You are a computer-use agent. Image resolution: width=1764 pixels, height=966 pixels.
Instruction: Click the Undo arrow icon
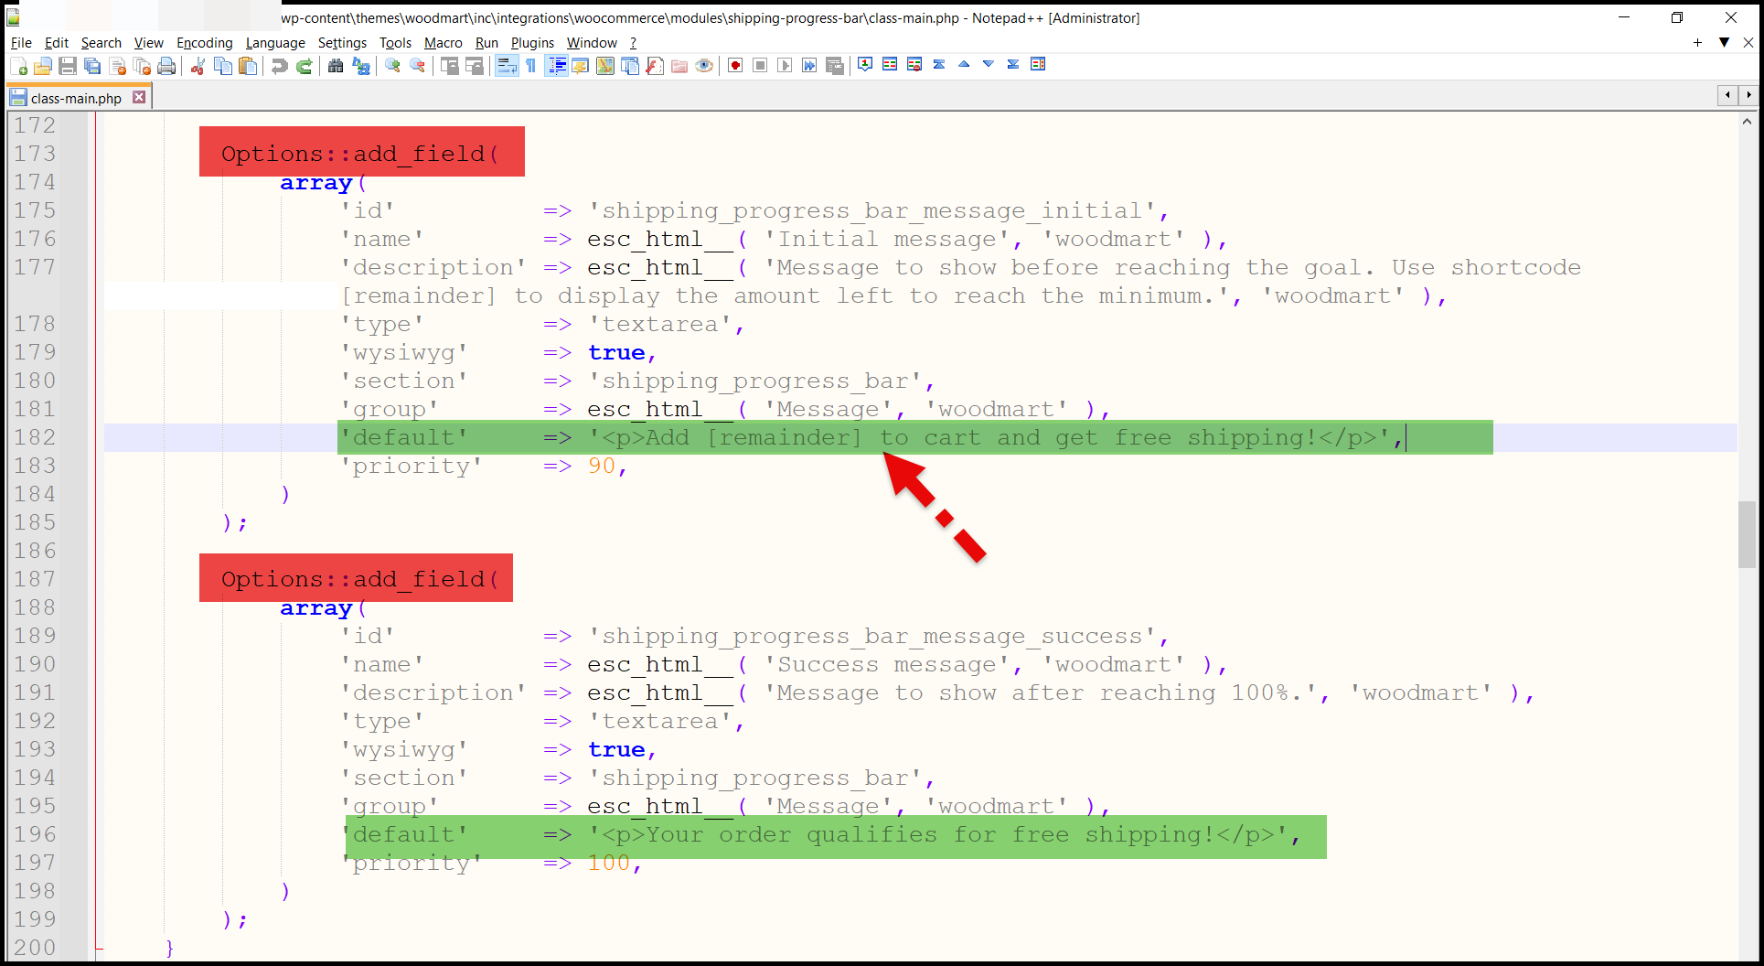click(x=280, y=66)
